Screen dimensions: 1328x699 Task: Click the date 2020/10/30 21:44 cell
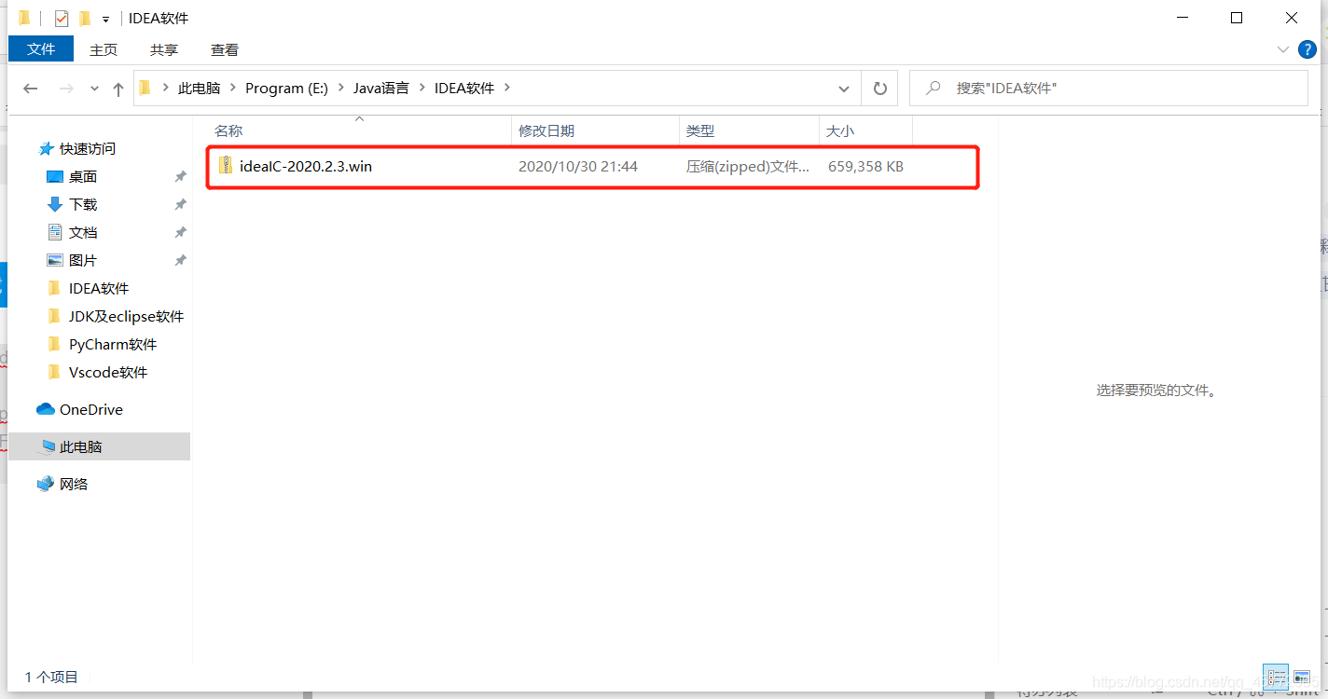pyautogui.click(x=578, y=167)
